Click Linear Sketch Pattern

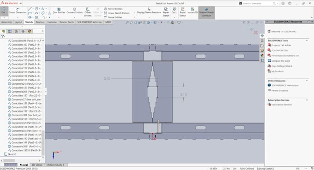[117, 13]
